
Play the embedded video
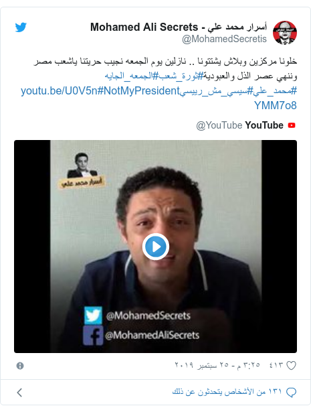tap(155, 247)
